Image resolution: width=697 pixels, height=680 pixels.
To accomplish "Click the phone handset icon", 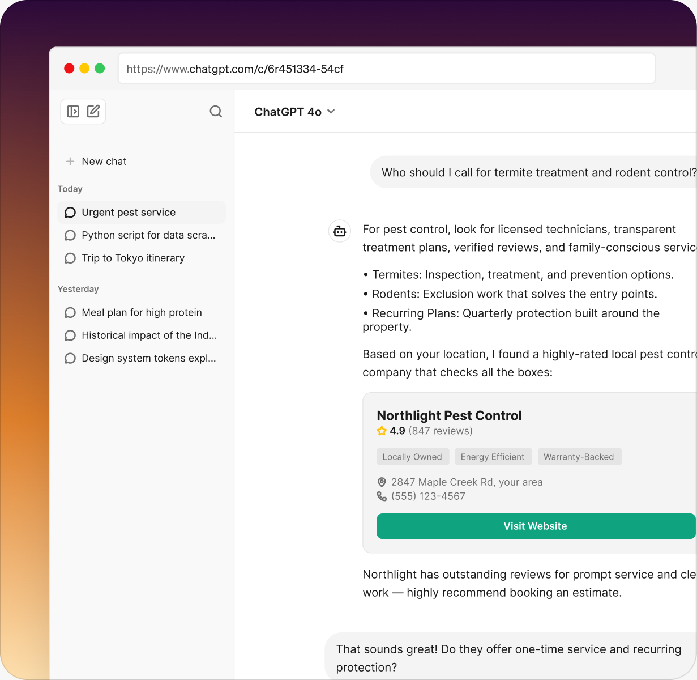I will coord(382,496).
